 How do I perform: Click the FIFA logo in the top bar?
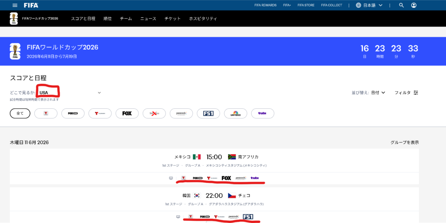[31, 5]
